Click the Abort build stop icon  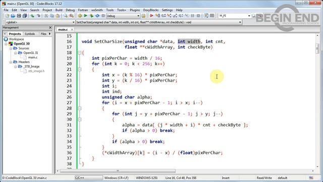pos(103,16)
